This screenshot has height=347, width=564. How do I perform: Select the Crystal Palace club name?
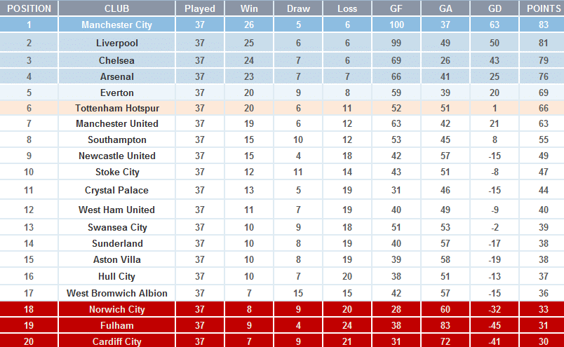pyautogui.click(x=116, y=190)
